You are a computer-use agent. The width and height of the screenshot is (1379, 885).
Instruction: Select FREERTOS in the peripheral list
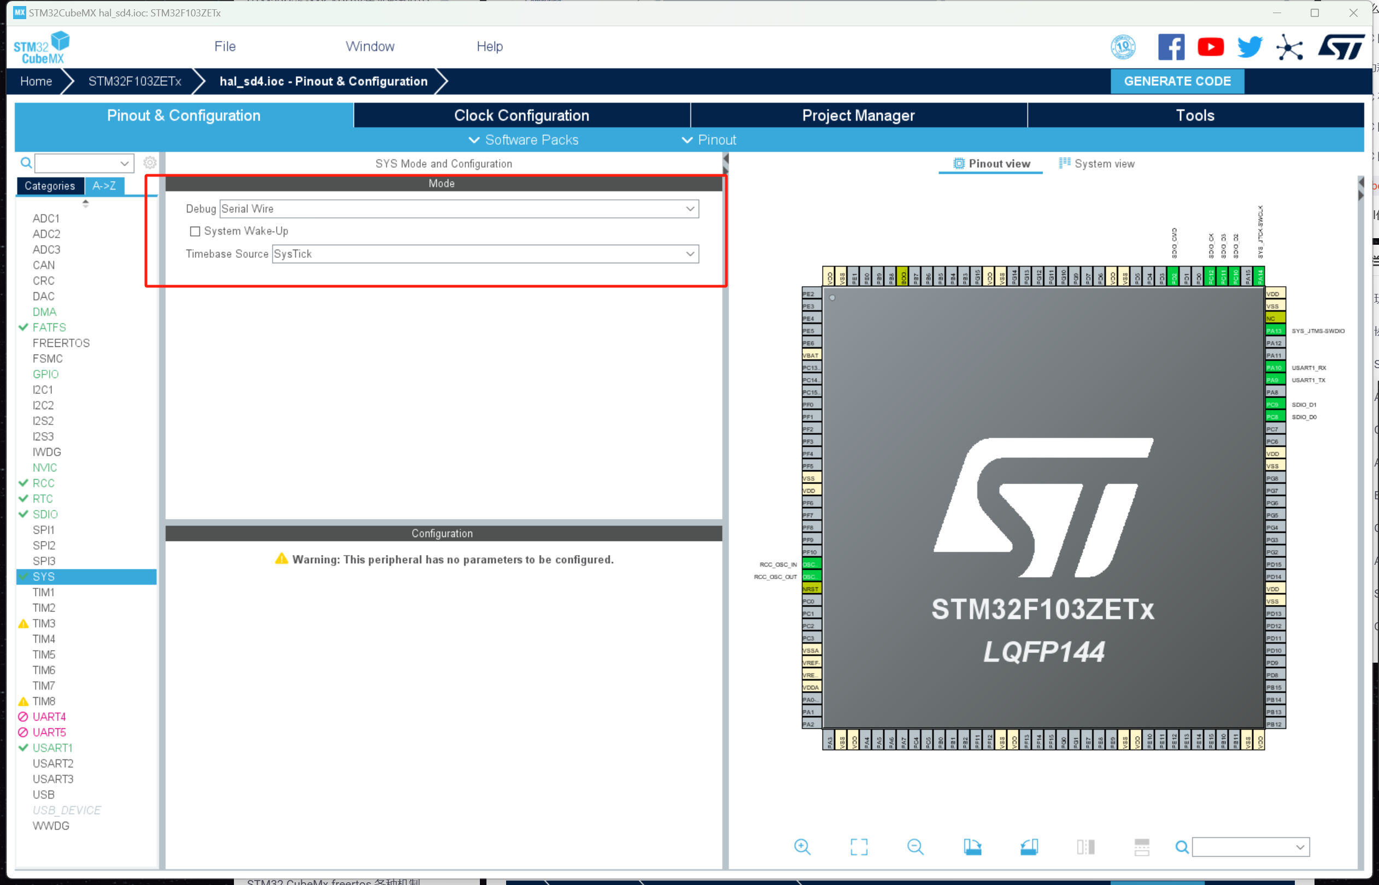pos(61,343)
